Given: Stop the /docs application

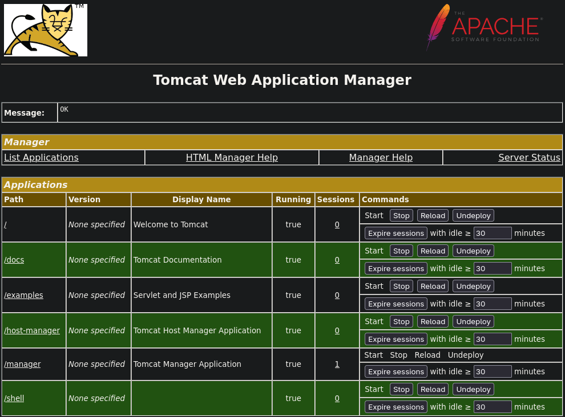Looking at the screenshot, I should [x=401, y=251].
